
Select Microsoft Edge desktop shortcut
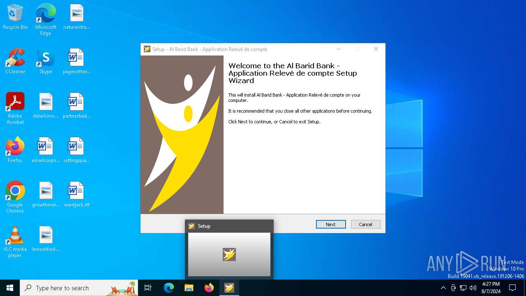coord(46,20)
